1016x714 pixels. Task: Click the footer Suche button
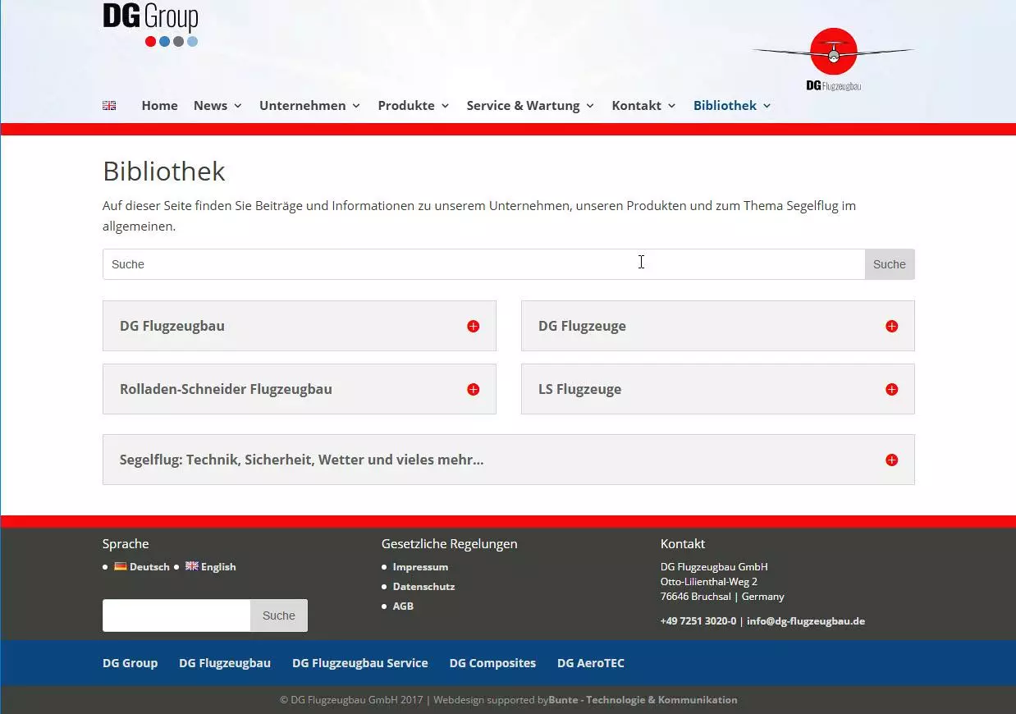click(279, 616)
